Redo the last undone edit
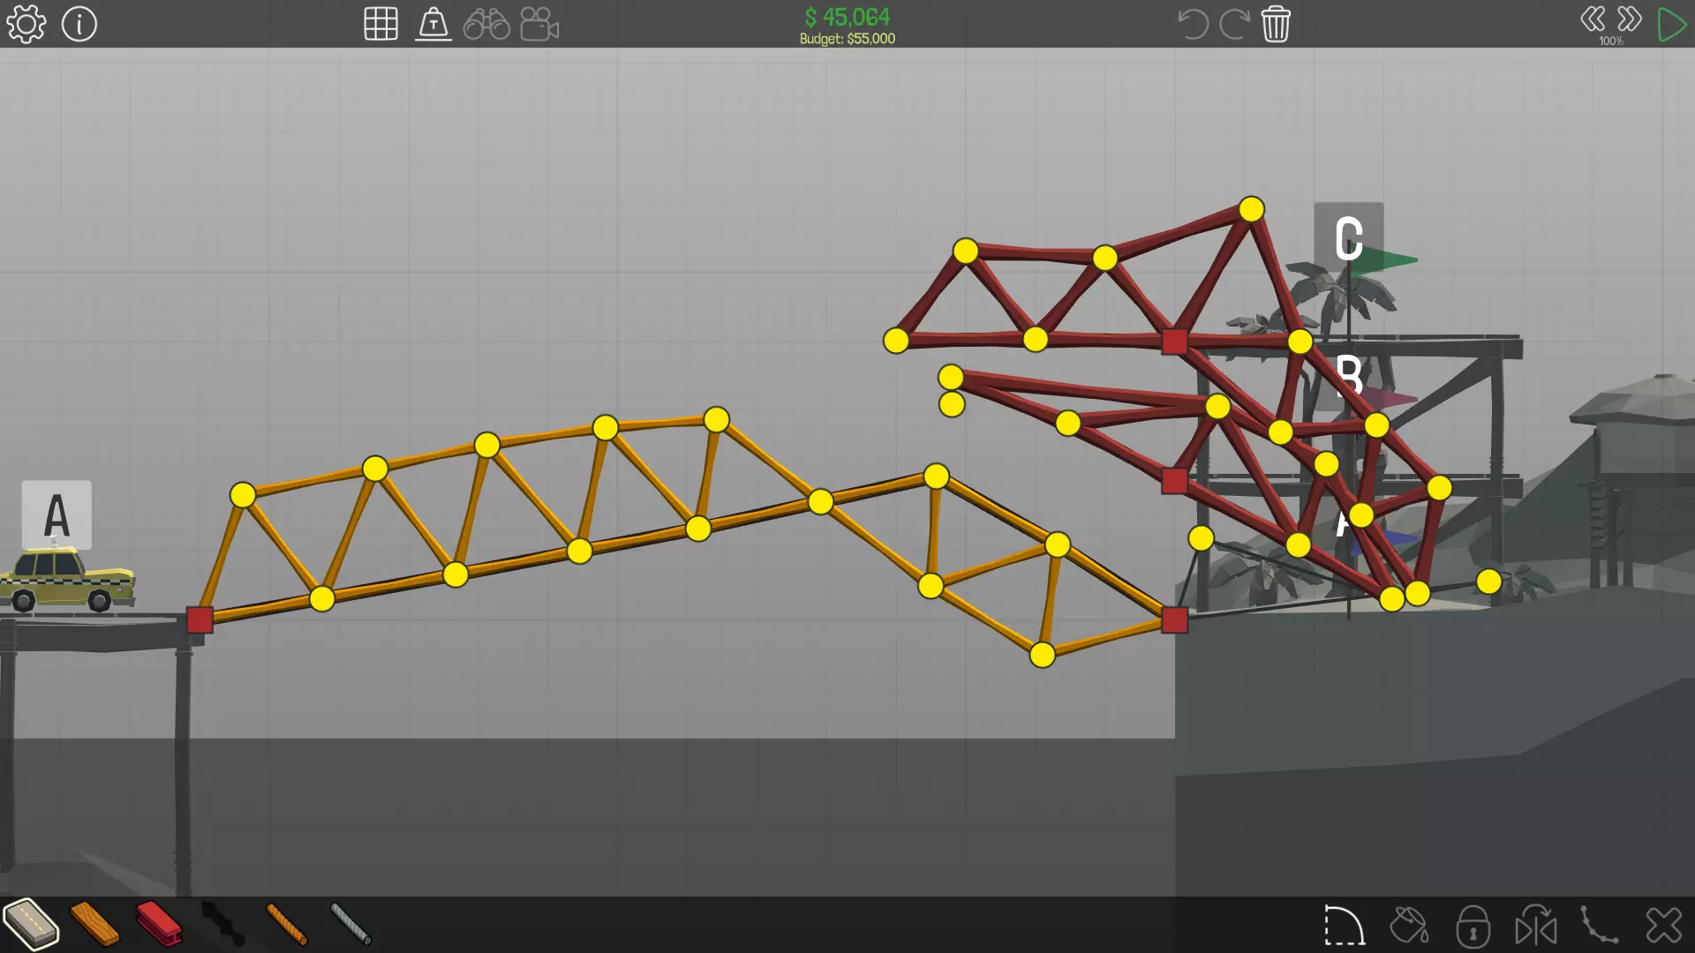This screenshot has width=1695, height=953. click(x=1233, y=24)
